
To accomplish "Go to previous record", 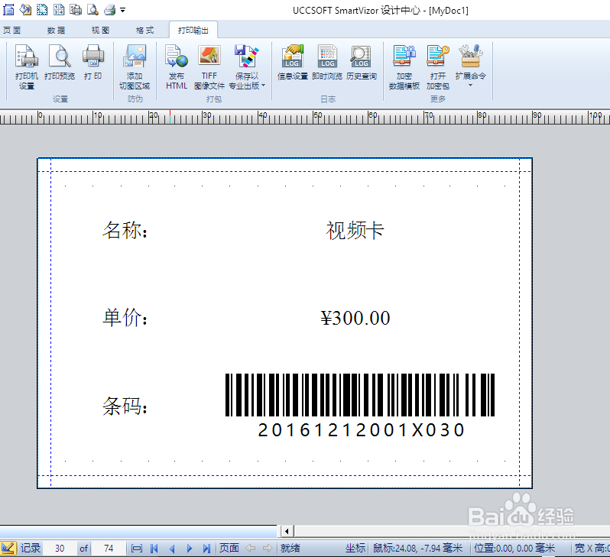I will coord(172,549).
